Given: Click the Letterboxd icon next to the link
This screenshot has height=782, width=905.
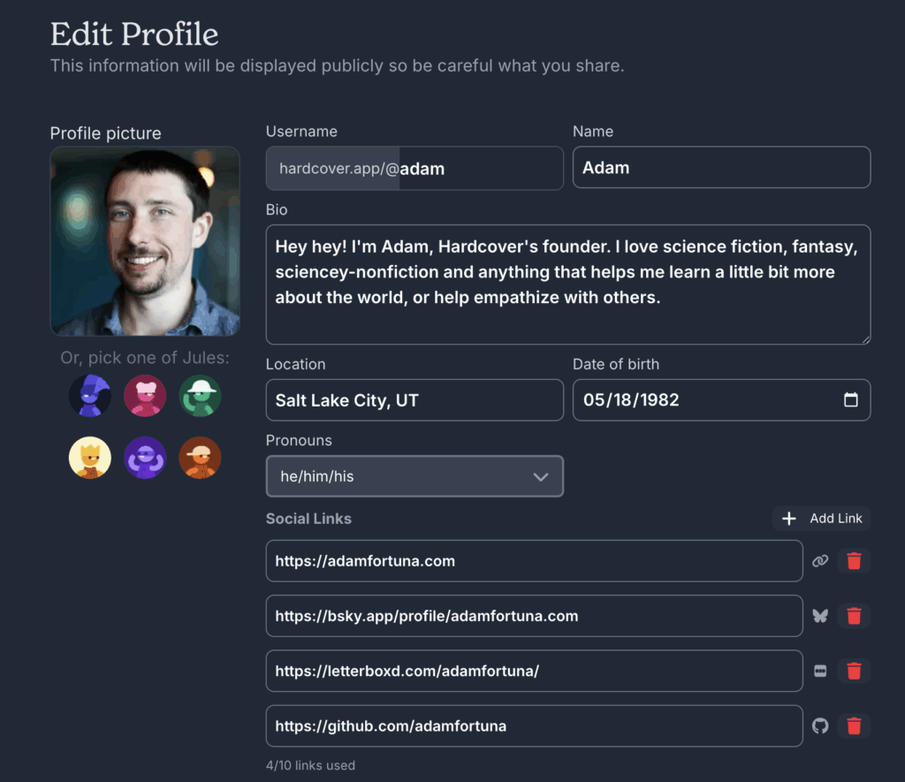Looking at the screenshot, I should click(820, 672).
